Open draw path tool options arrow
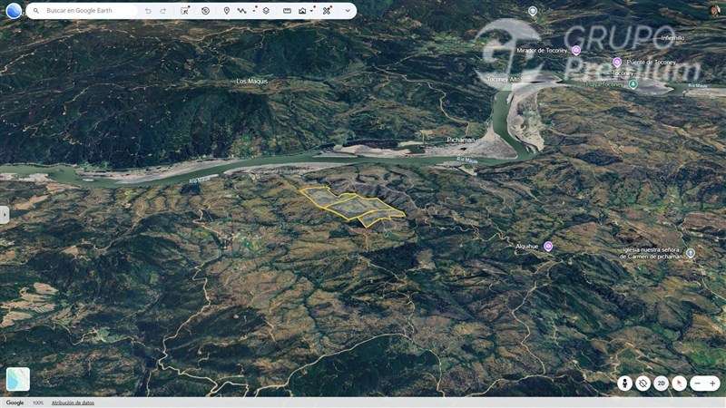Viewport: 726px width, 408px height. coord(255,9)
